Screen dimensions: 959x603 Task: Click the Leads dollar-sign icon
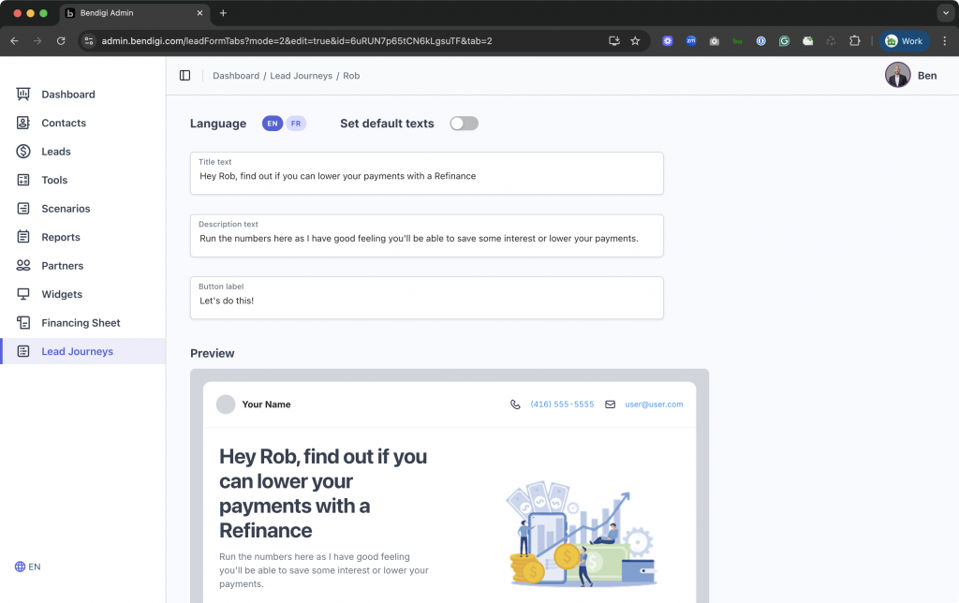[x=23, y=152]
